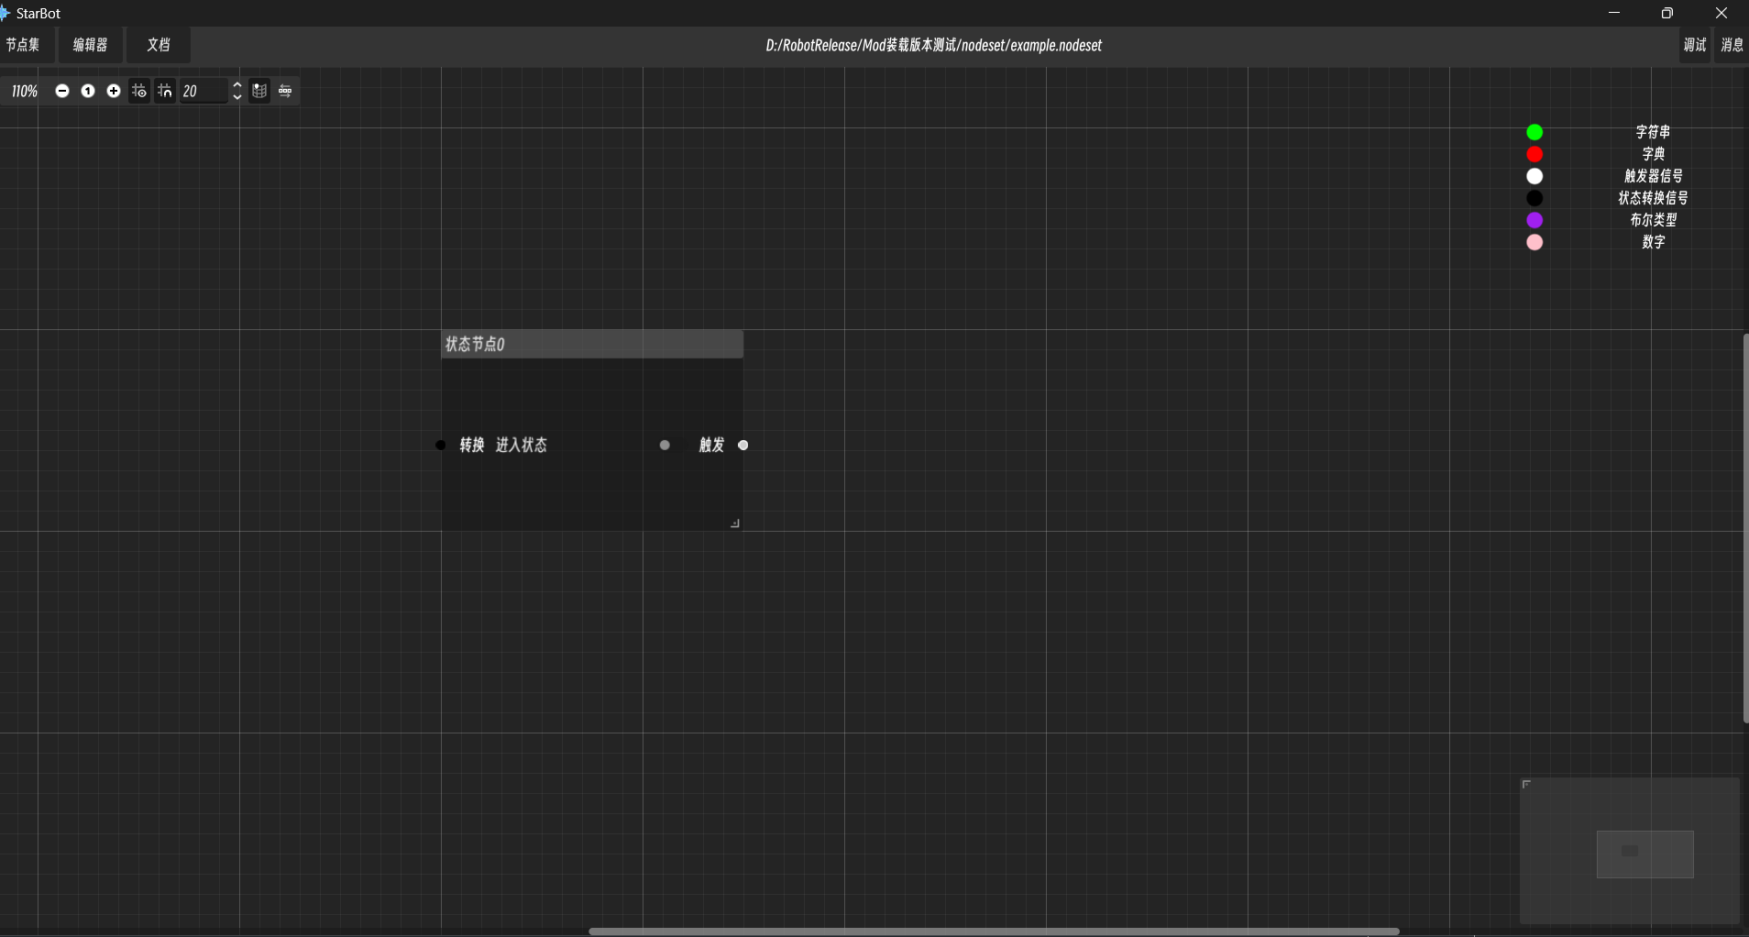Click the 110% zoom level label
This screenshot has height=937, width=1749.
(x=24, y=91)
